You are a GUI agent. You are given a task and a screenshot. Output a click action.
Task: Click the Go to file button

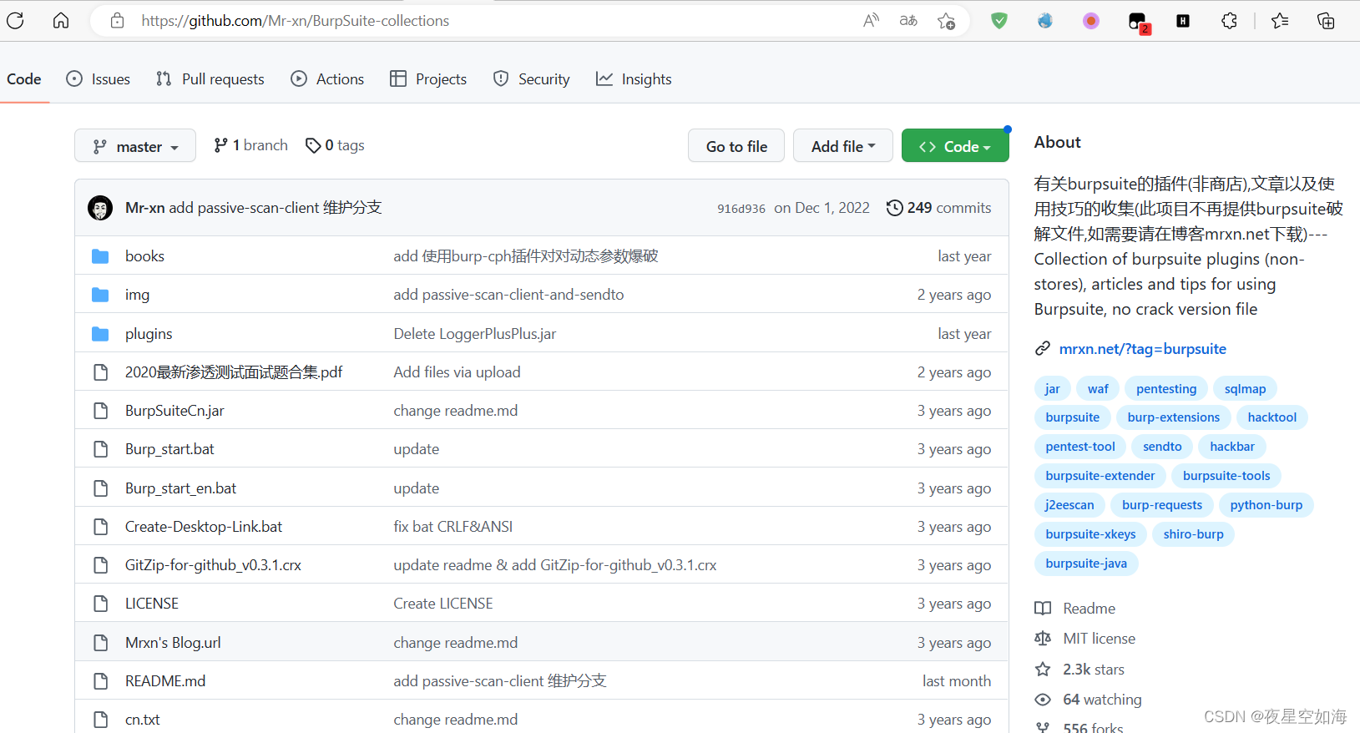tap(736, 146)
